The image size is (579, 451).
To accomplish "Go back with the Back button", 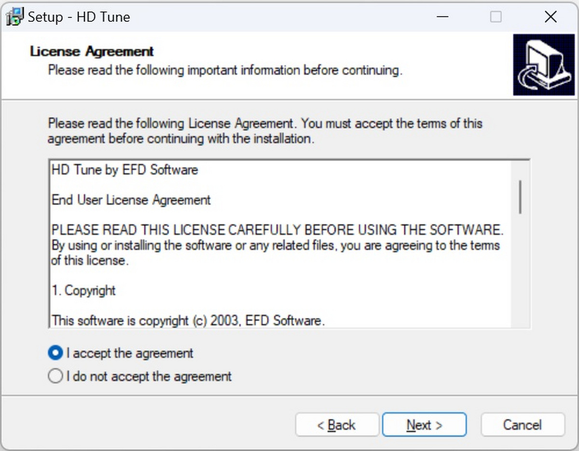I will [337, 425].
